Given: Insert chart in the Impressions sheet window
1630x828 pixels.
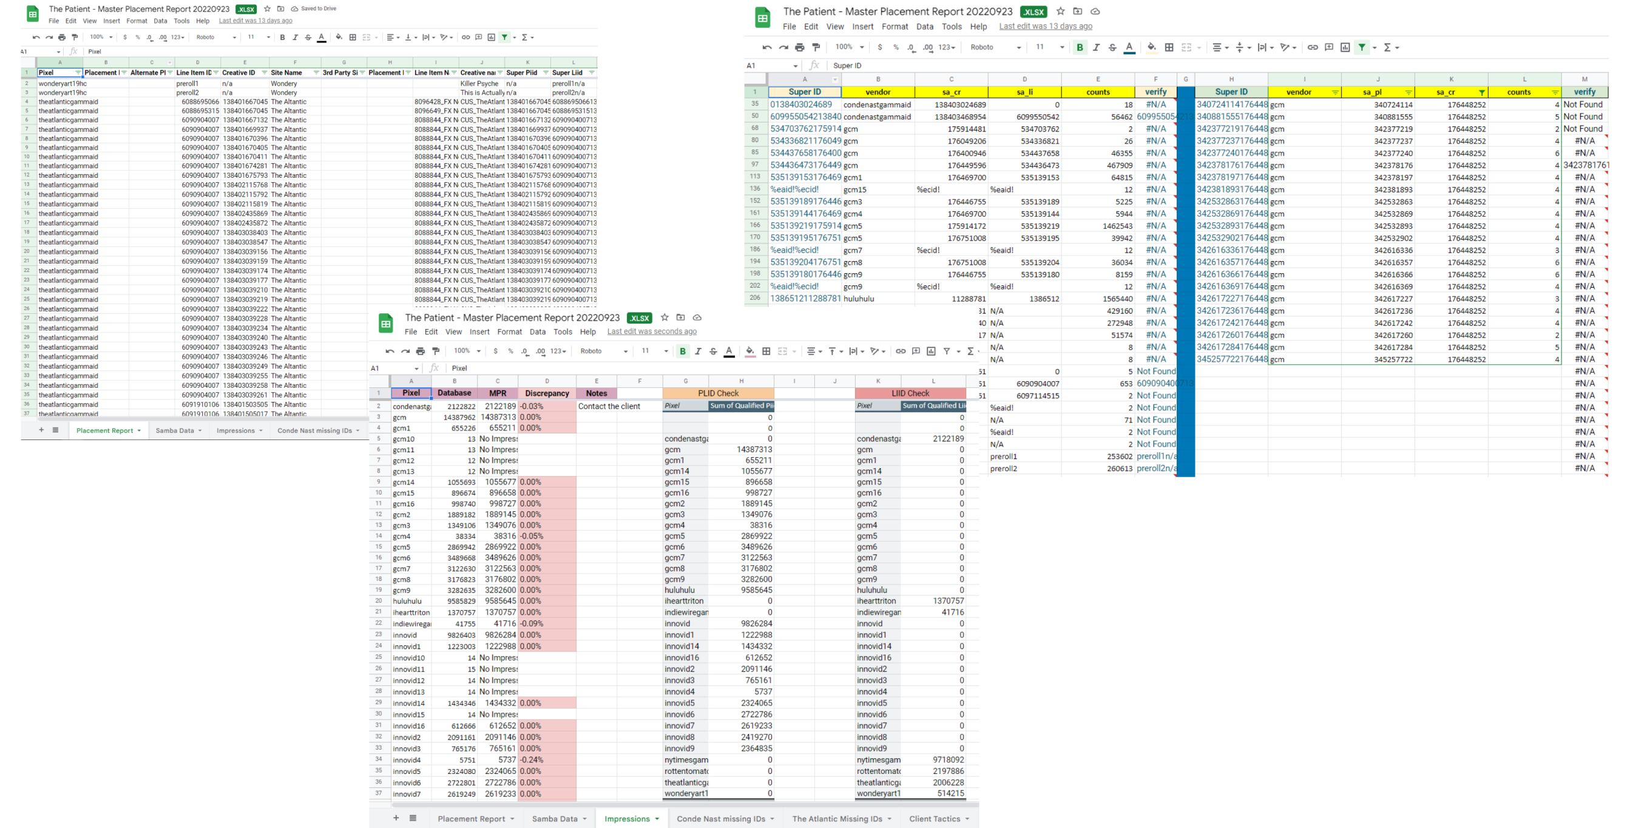Looking at the screenshot, I should [931, 351].
